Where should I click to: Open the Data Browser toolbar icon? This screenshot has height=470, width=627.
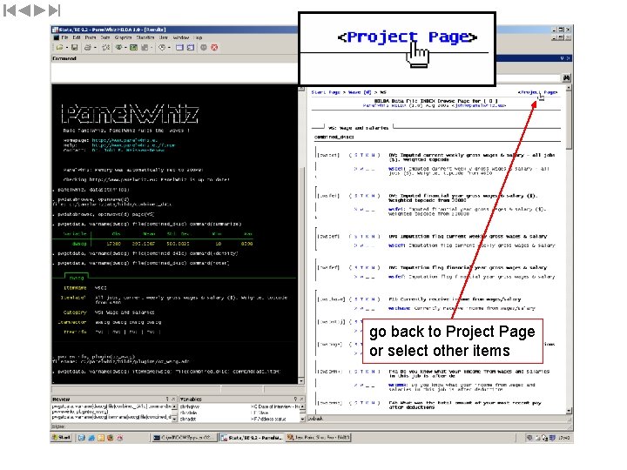click(x=191, y=48)
